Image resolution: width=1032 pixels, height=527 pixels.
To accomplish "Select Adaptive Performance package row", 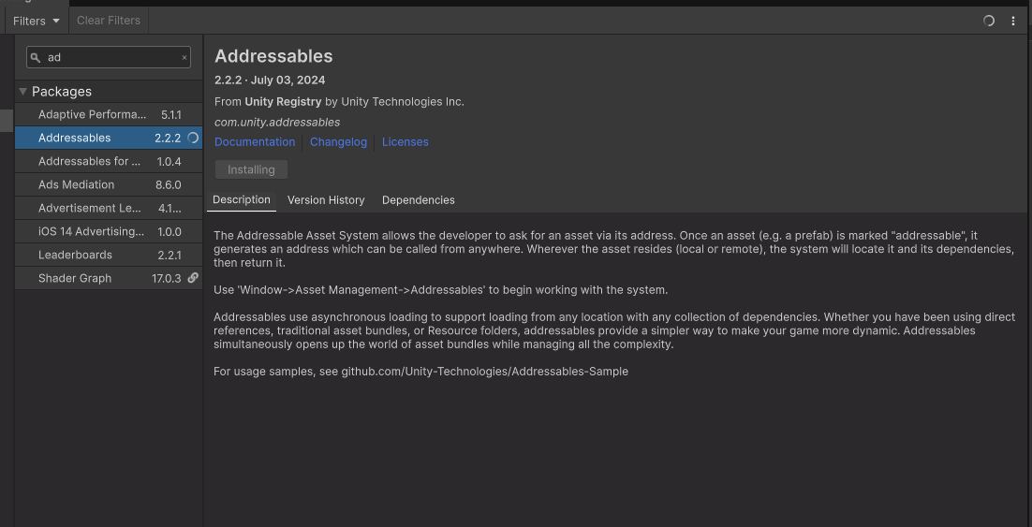I will pyautogui.click(x=109, y=114).
